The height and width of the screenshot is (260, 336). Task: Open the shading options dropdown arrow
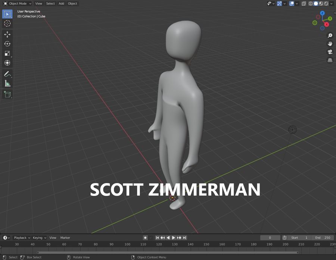point(331,4)
